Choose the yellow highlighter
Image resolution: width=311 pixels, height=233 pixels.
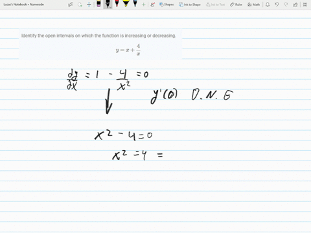click(x=126, y=4)
